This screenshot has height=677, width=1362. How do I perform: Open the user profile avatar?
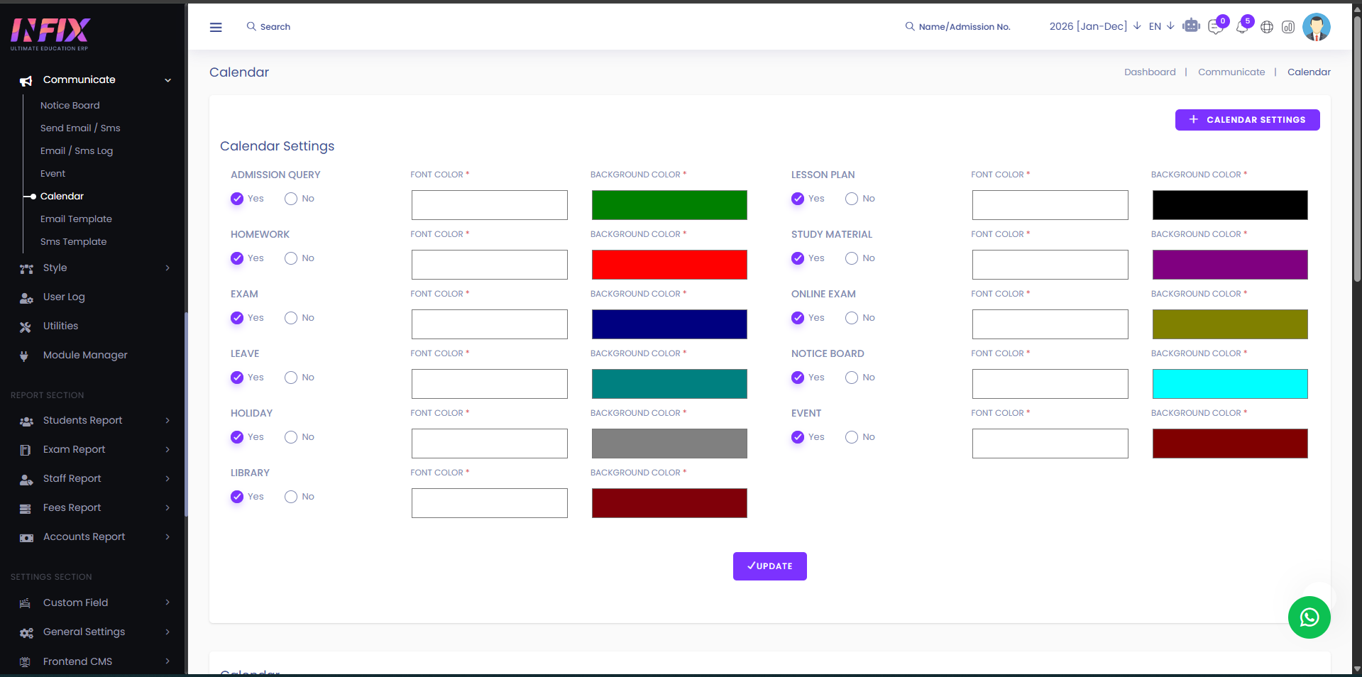coord(1317,27)
